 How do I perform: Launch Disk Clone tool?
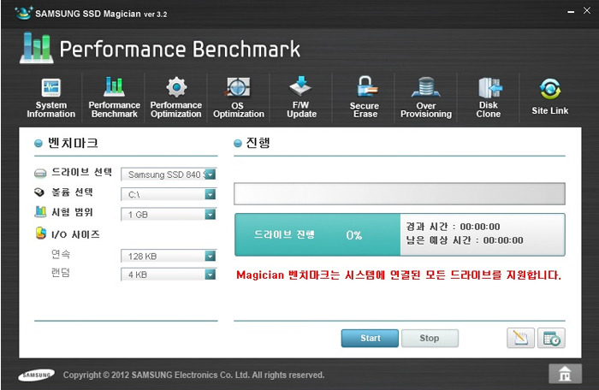tap(489, 97)
